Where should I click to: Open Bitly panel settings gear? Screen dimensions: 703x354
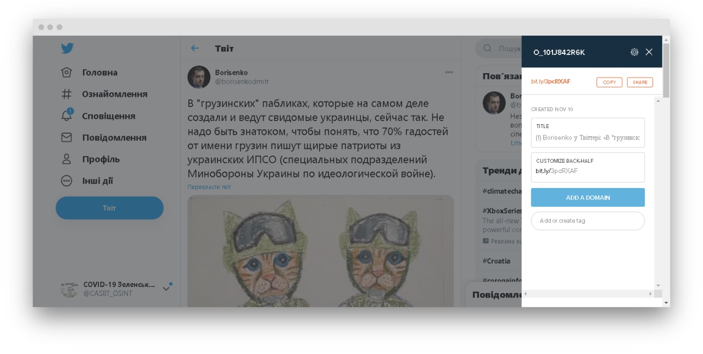[634, 52]
